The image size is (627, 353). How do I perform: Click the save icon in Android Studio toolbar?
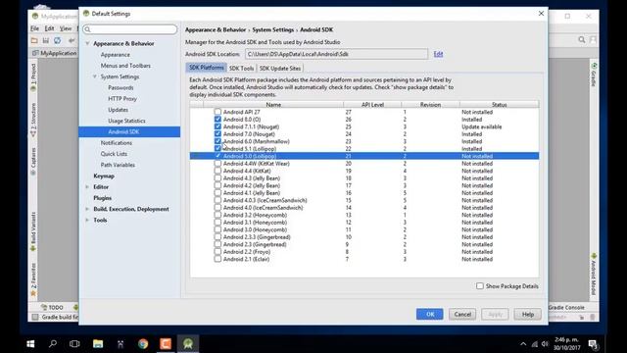tap(46, 40)
